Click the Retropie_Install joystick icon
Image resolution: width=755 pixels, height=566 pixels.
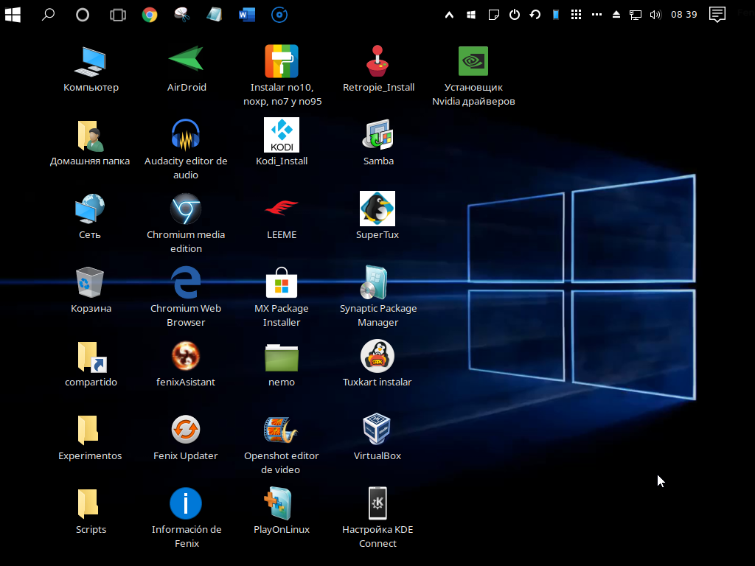(377, 61)
